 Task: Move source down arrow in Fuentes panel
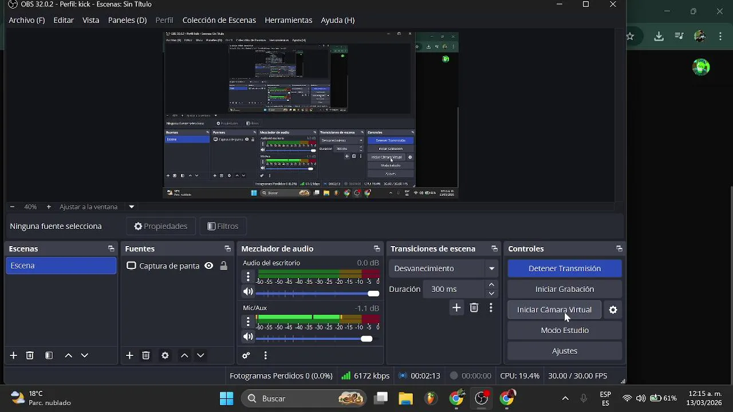[x=200, y=355]
